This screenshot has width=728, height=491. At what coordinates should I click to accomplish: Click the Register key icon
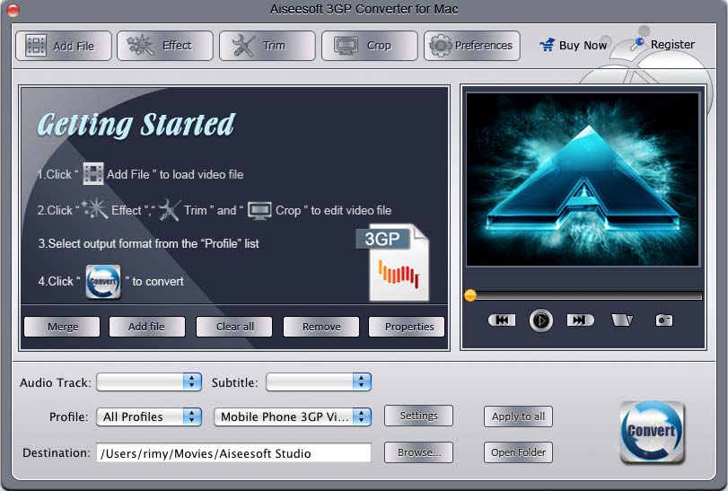(639, 43)
